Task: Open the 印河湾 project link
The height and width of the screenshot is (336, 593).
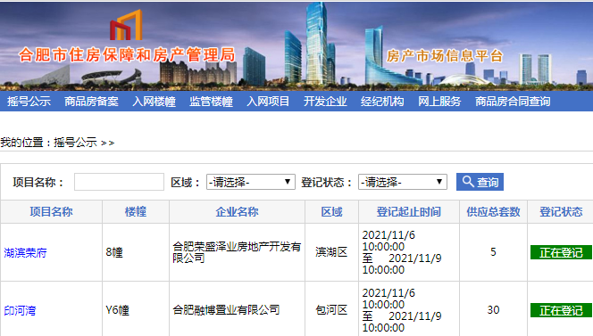Action: coord(20,311)
